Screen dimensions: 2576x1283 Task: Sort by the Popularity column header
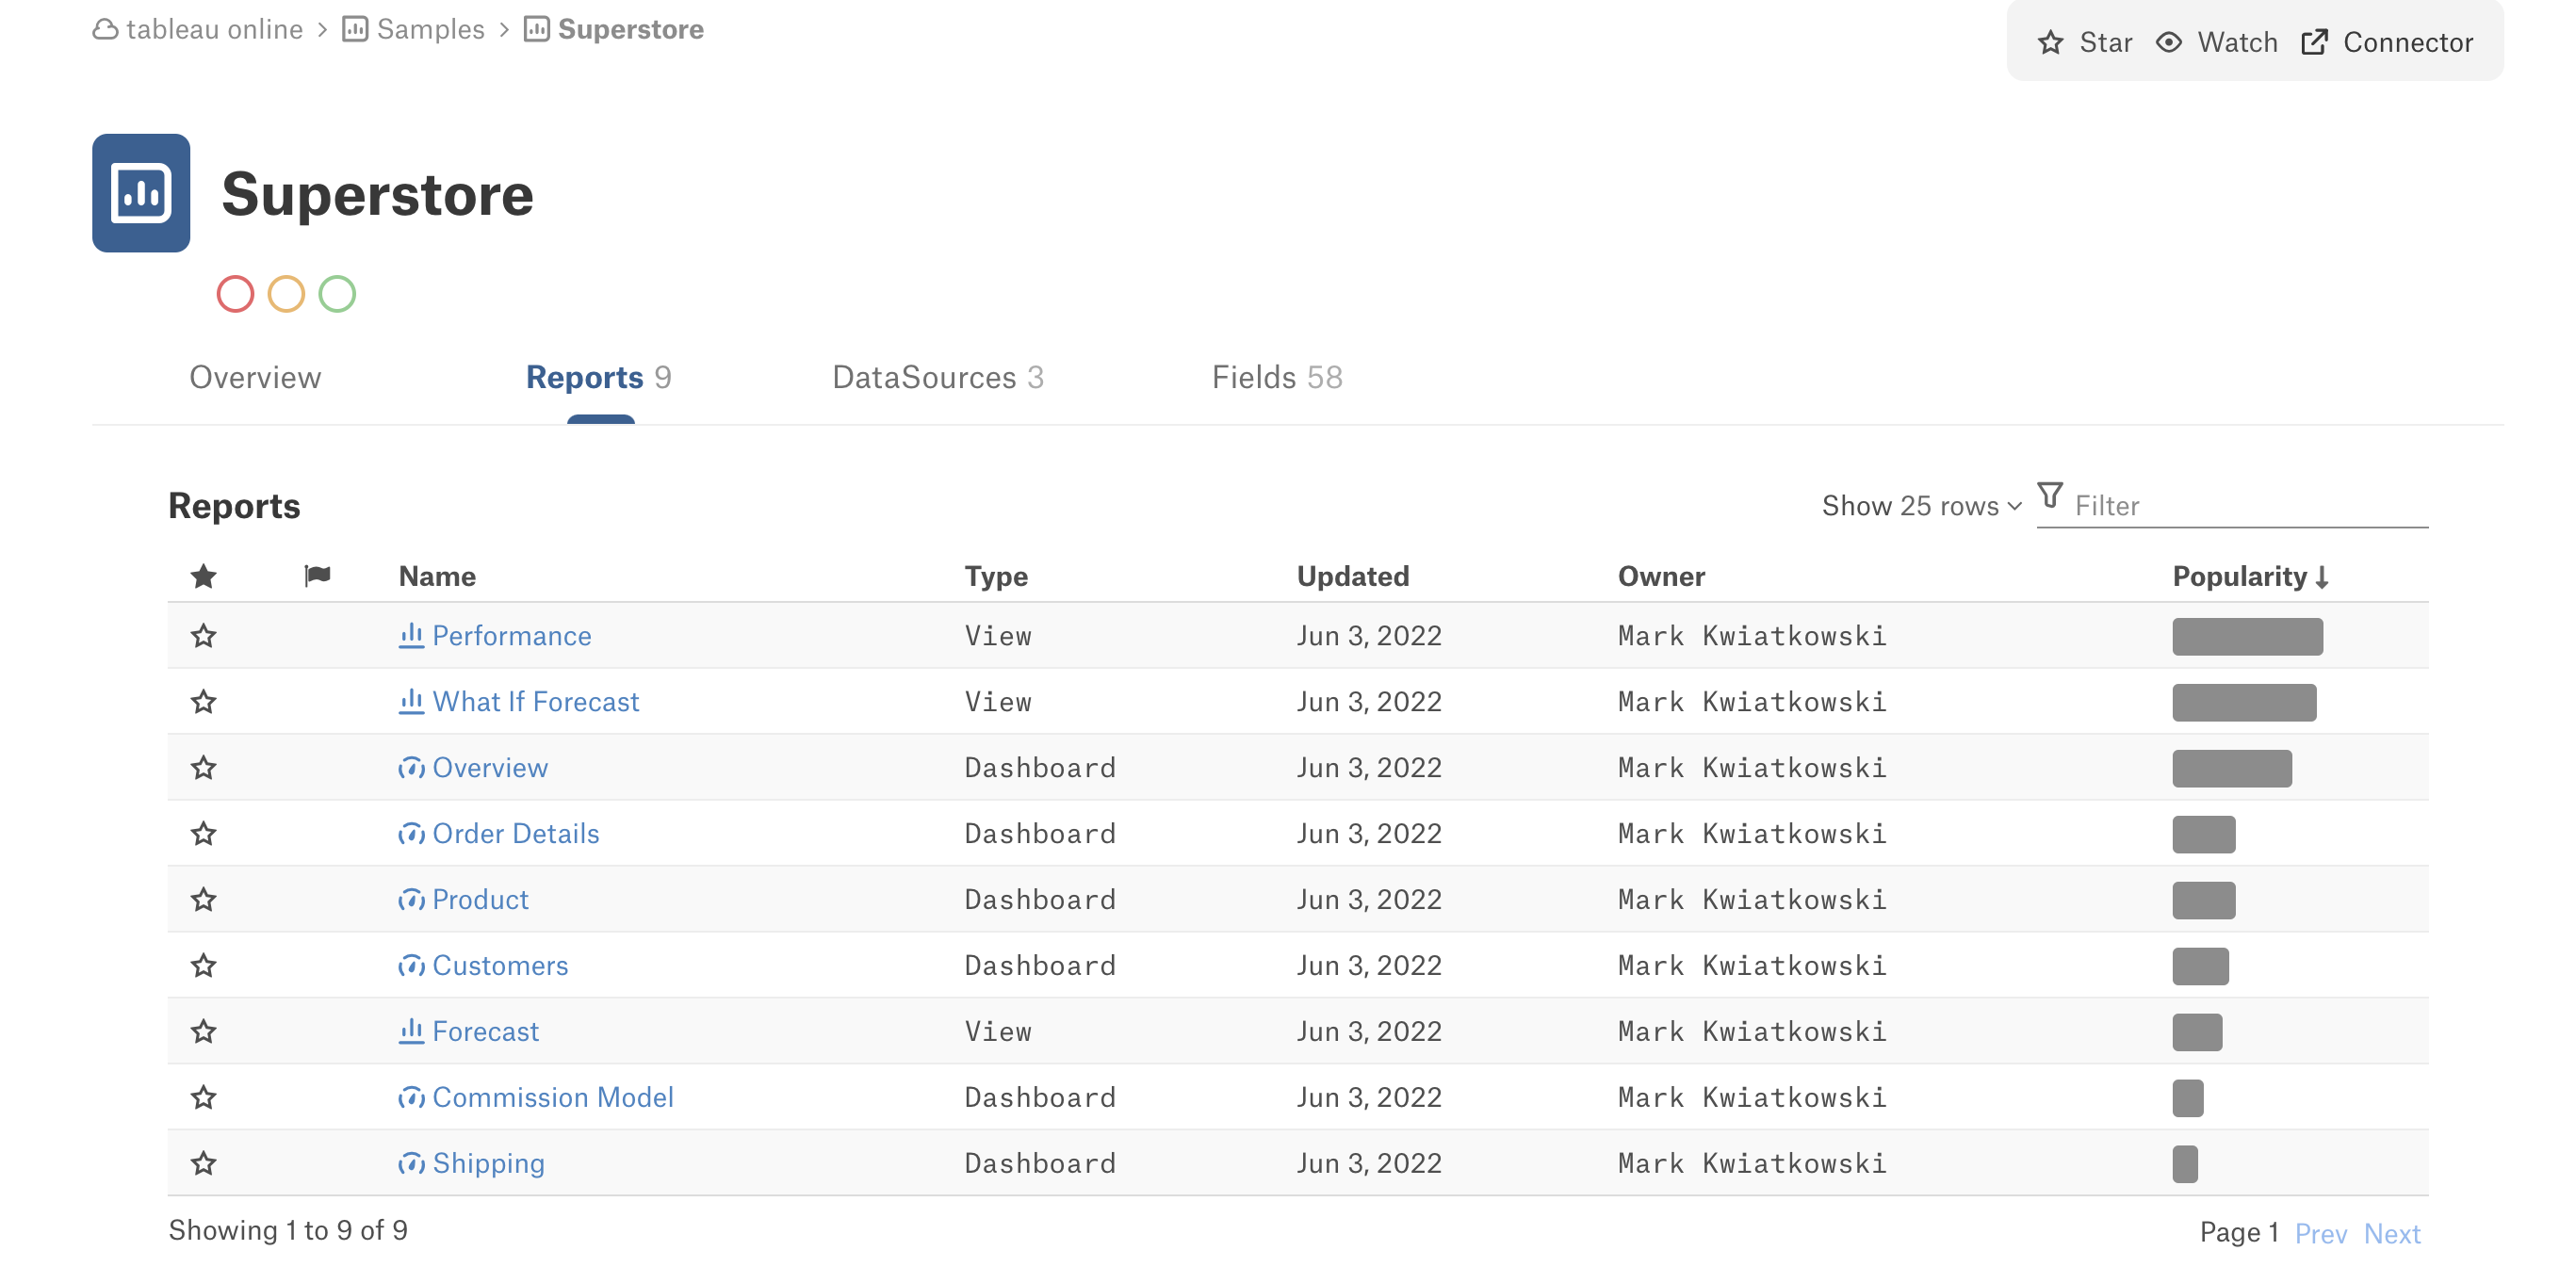(2250, 577)
